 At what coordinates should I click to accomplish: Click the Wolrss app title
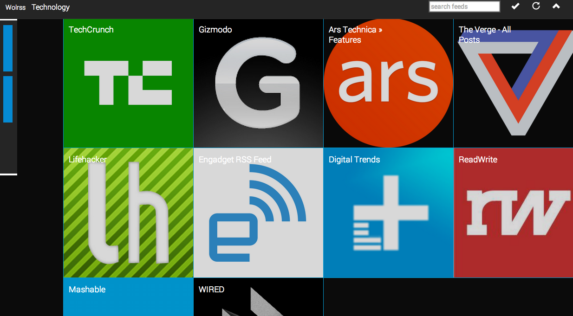coord(15,7)
